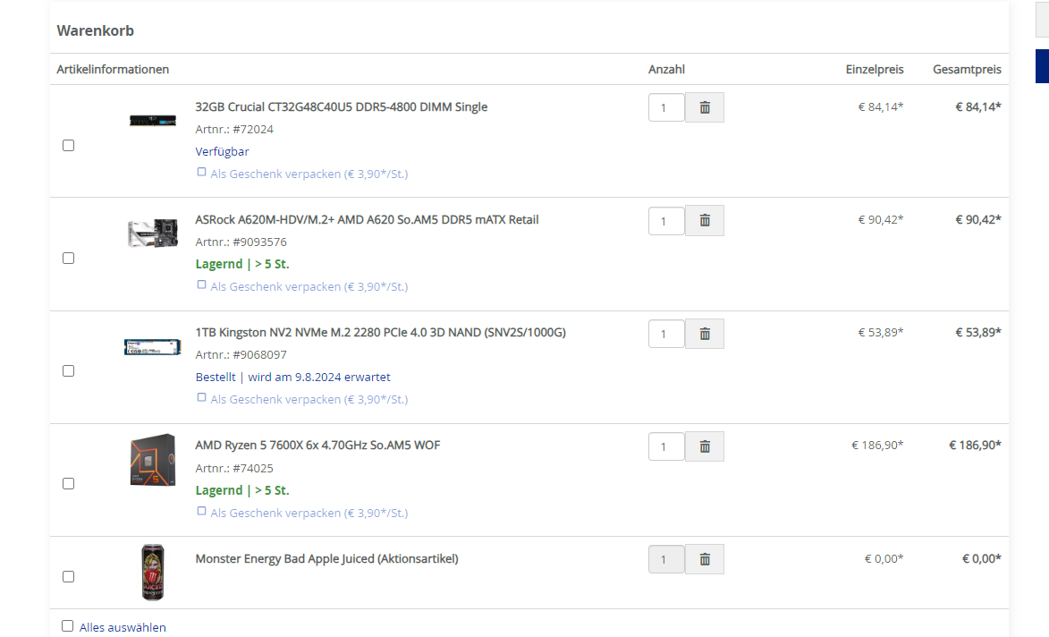Click the Kingston NV2 quantity input
1049x637 pixels.
(x=666, y=333)
